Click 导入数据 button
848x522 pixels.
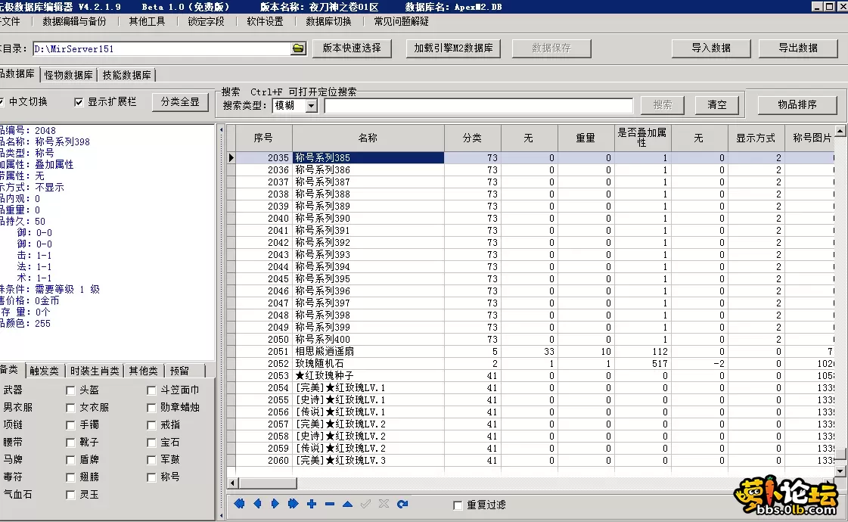(710, 48)
